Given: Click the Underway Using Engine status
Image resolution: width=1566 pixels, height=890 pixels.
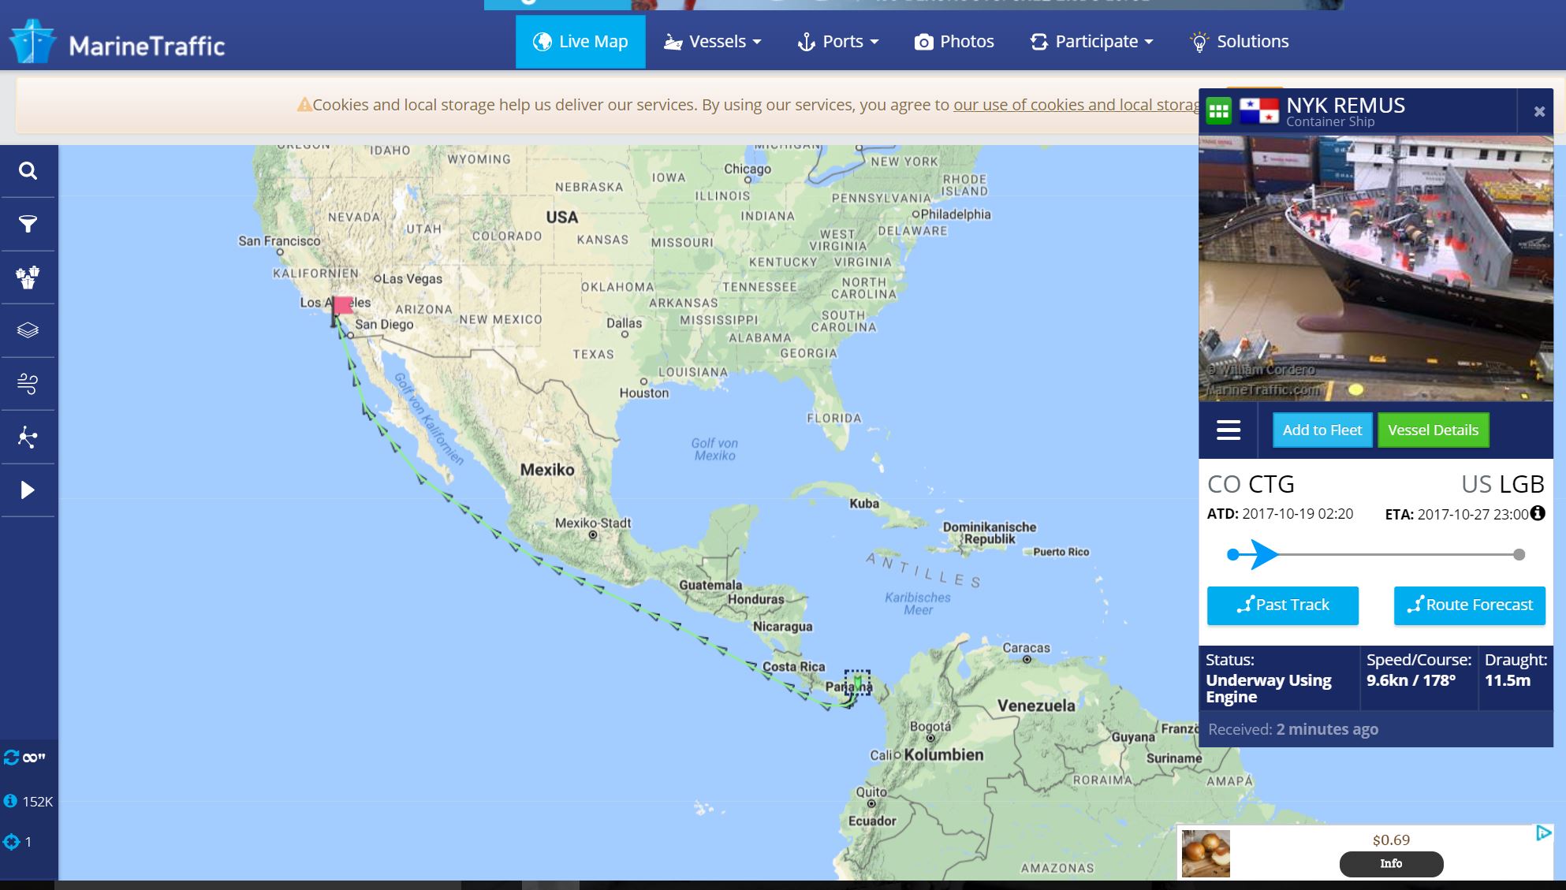Looking at the screenshot, I should coord(1268,688).
